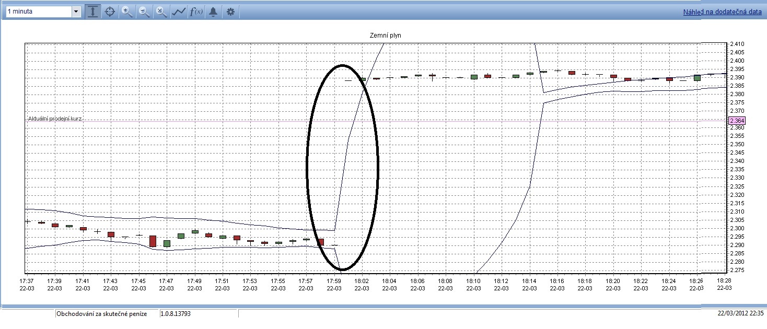
Task: Open the f(x) indicators menu
Action: [196, 12]
